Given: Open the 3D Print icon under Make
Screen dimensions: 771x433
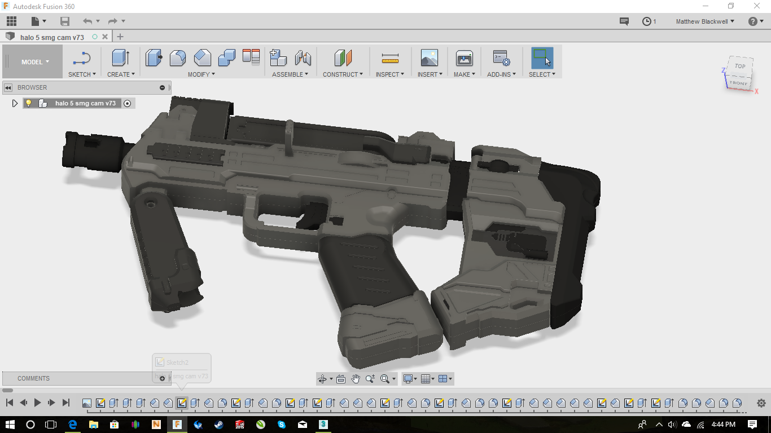Looking at the screenshot, I should [464, 58].
